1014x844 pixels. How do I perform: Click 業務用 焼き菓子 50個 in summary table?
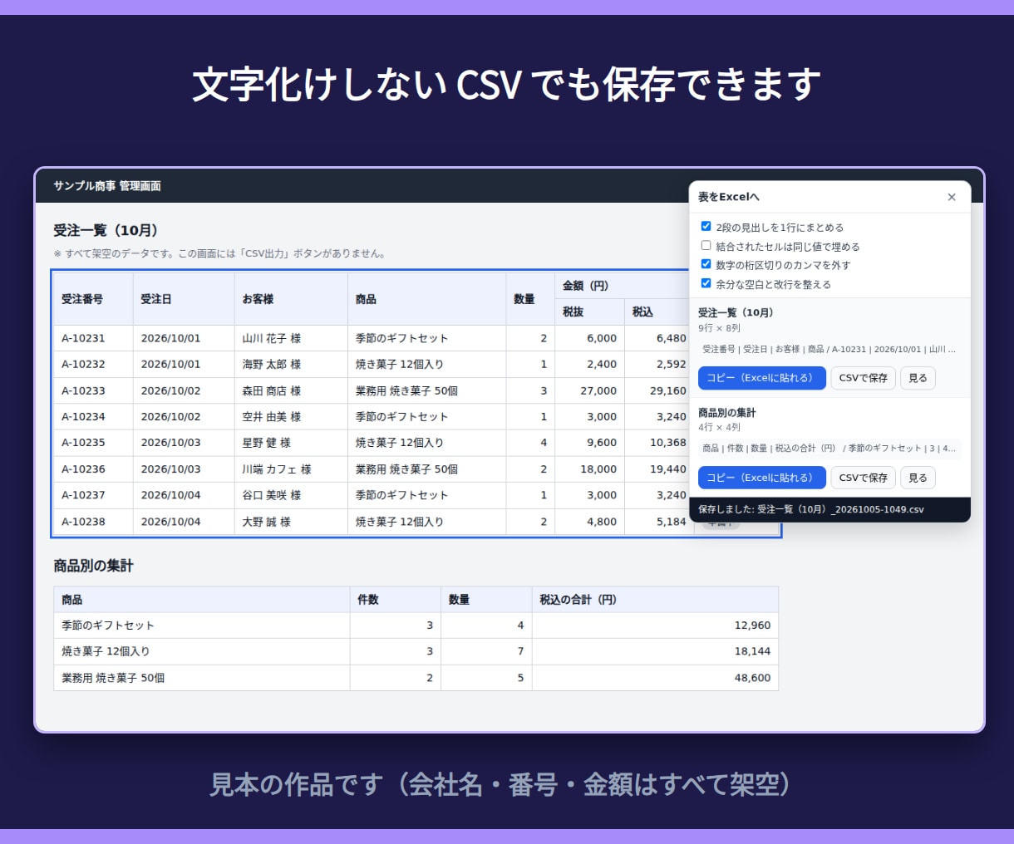pyautogui.click(x=113, y=678)
